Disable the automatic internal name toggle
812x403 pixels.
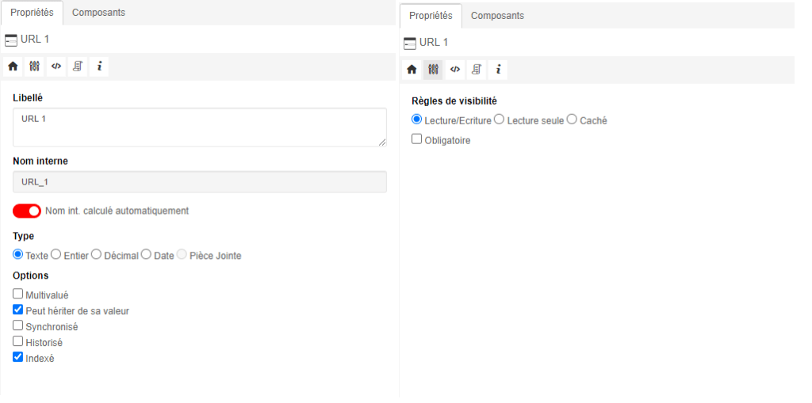coord(27,211)
